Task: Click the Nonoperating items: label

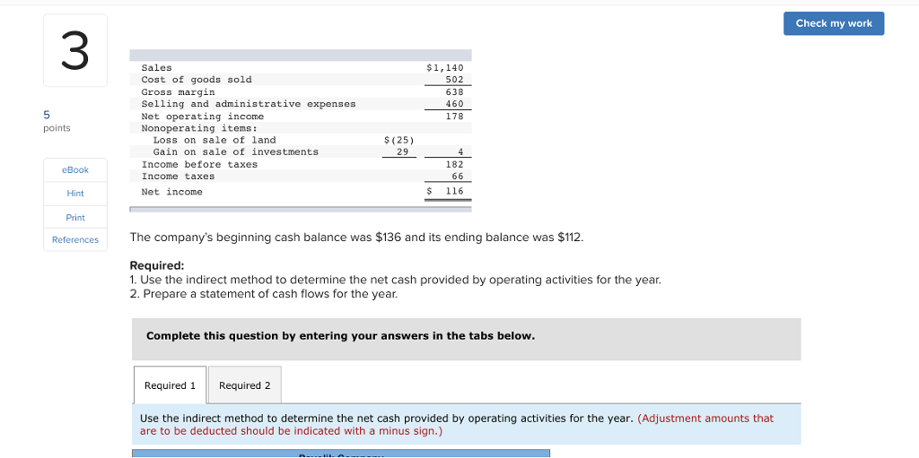Action: tap(199, 127)
